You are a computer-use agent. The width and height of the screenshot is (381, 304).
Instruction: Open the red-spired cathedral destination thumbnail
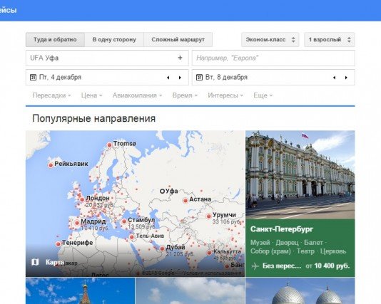(x=80, y=291)
